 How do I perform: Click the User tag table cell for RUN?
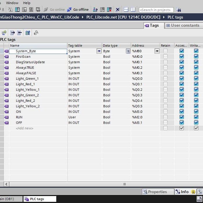[x=85, y=117]
